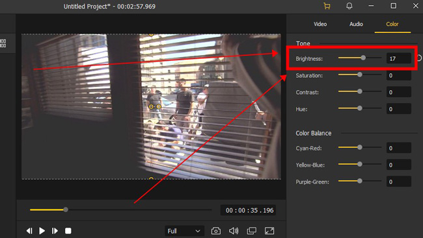
Task: Maximize the application window
Action: coord(394,6)
